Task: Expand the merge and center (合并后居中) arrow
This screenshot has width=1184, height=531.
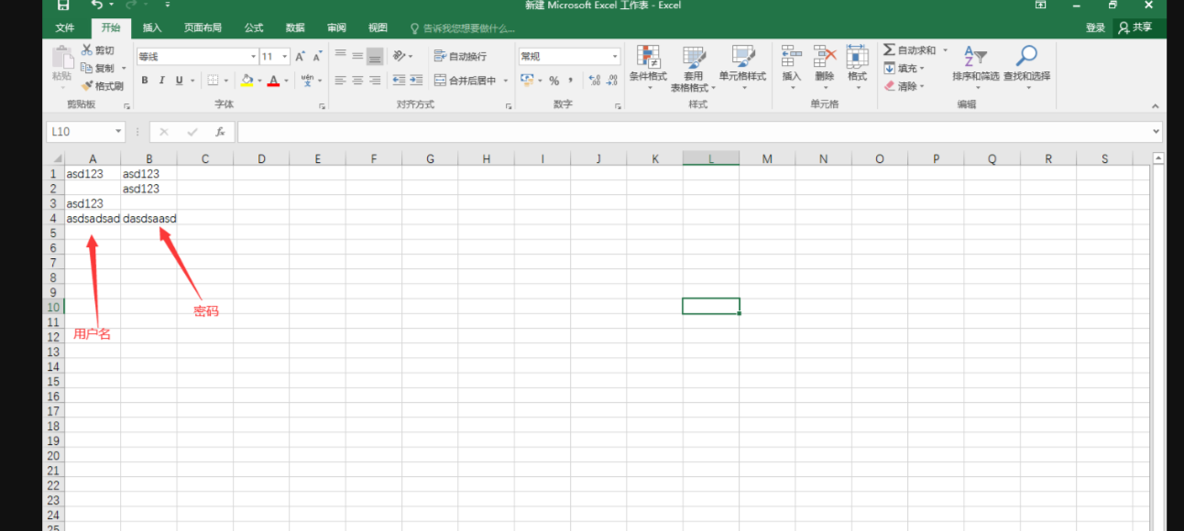Action: coord(505,81)
